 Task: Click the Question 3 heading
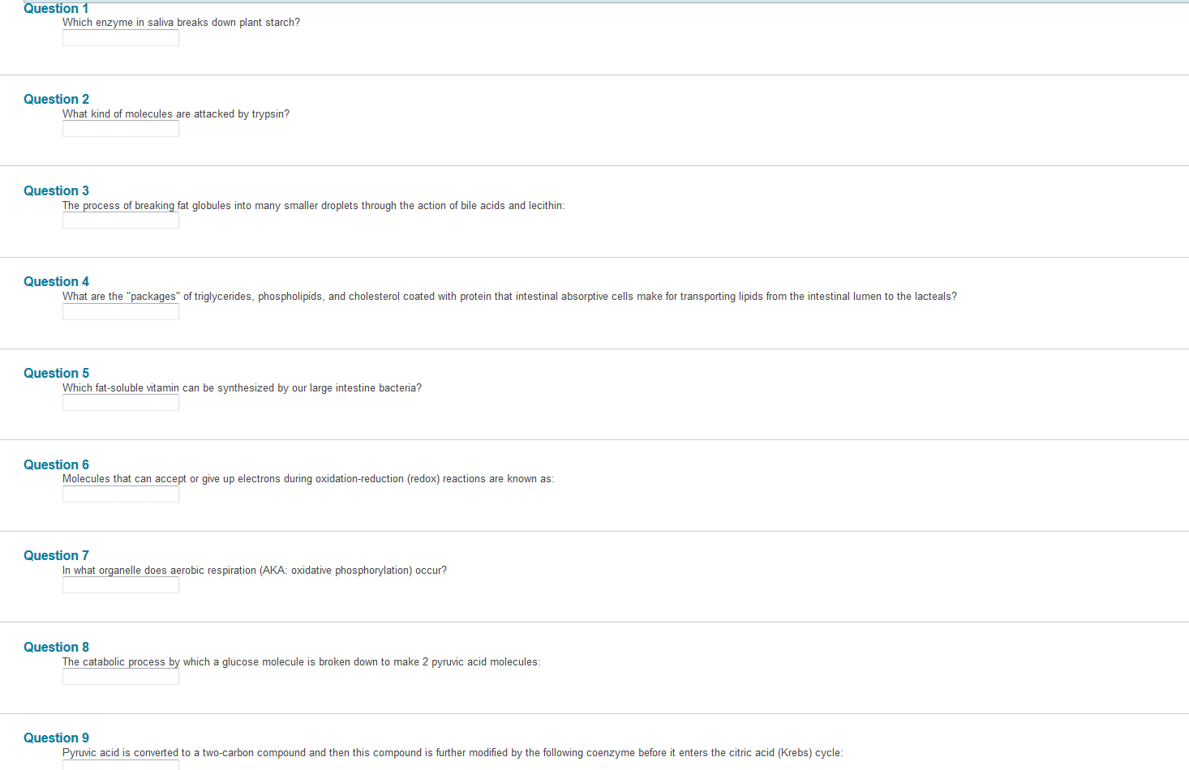pos(56,190)
